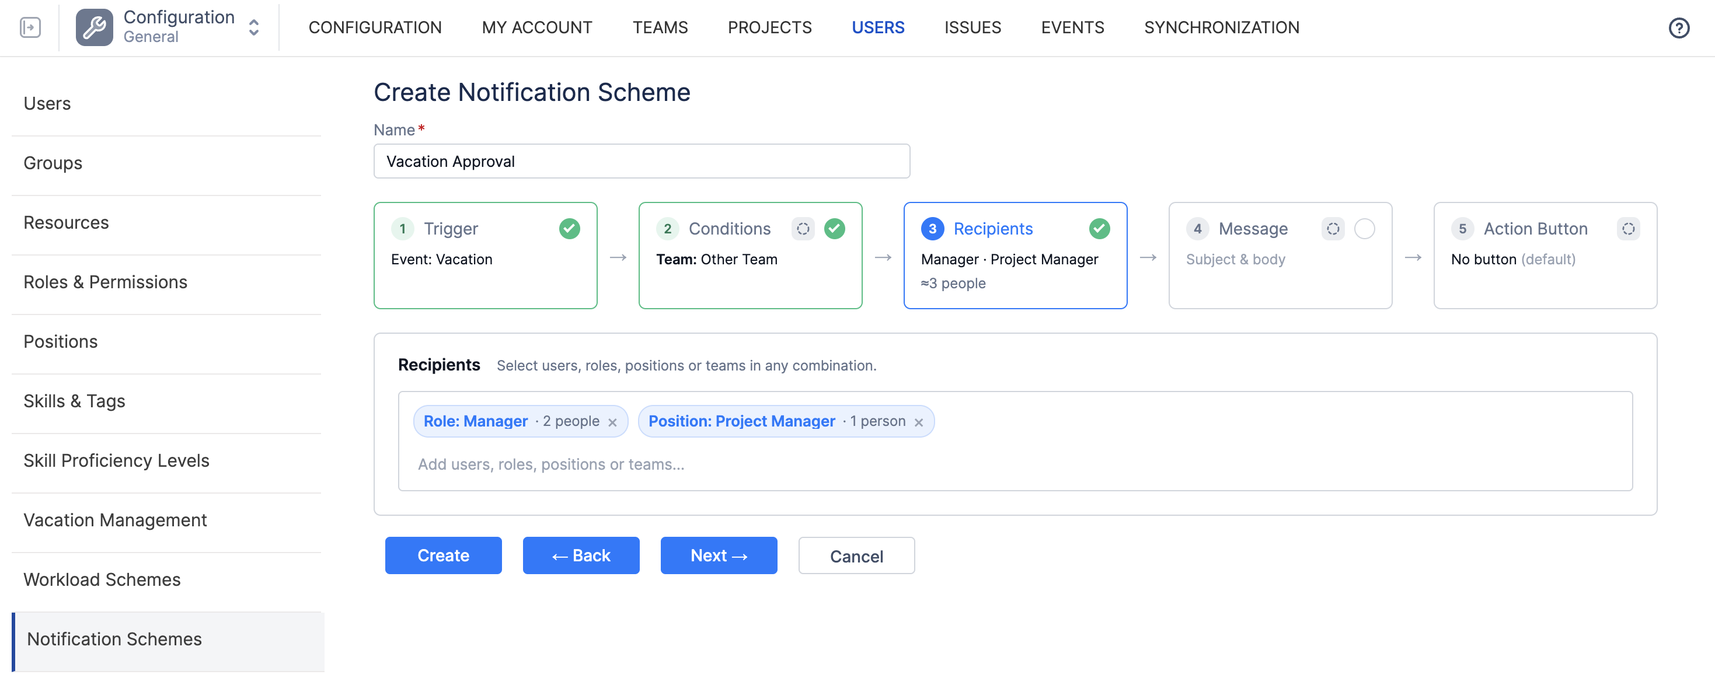
Task: Click the Create button
Action: [x=444, y=556]
